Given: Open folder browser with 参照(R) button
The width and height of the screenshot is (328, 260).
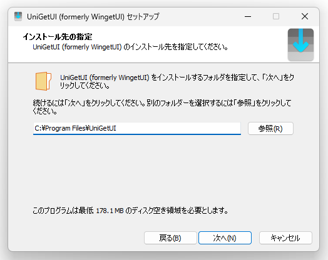Looking at the screenshot, I should point(270,128).
